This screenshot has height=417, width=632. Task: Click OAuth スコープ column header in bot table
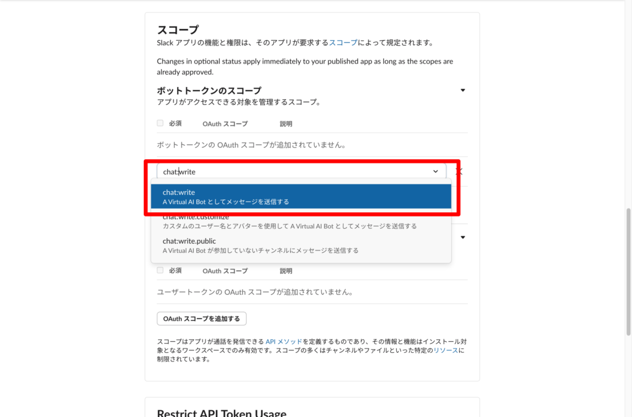coord(225,124)
